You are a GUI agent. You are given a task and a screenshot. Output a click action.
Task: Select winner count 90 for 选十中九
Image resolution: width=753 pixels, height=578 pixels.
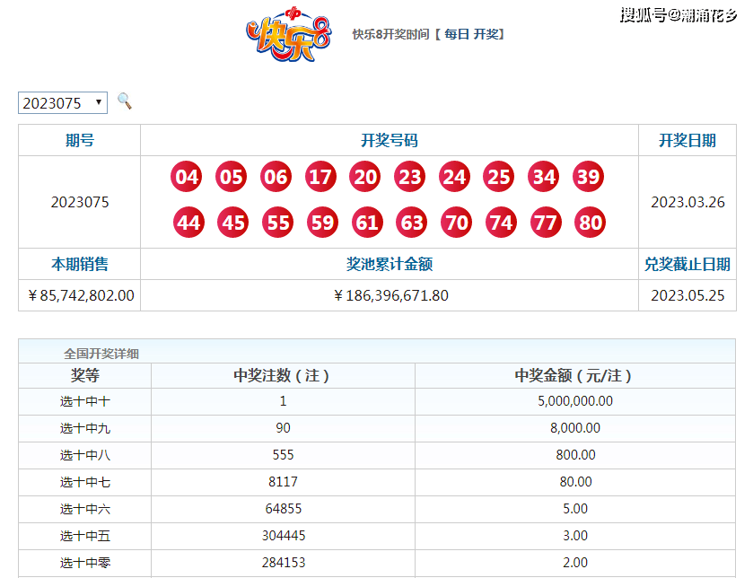tap(283, 428)
